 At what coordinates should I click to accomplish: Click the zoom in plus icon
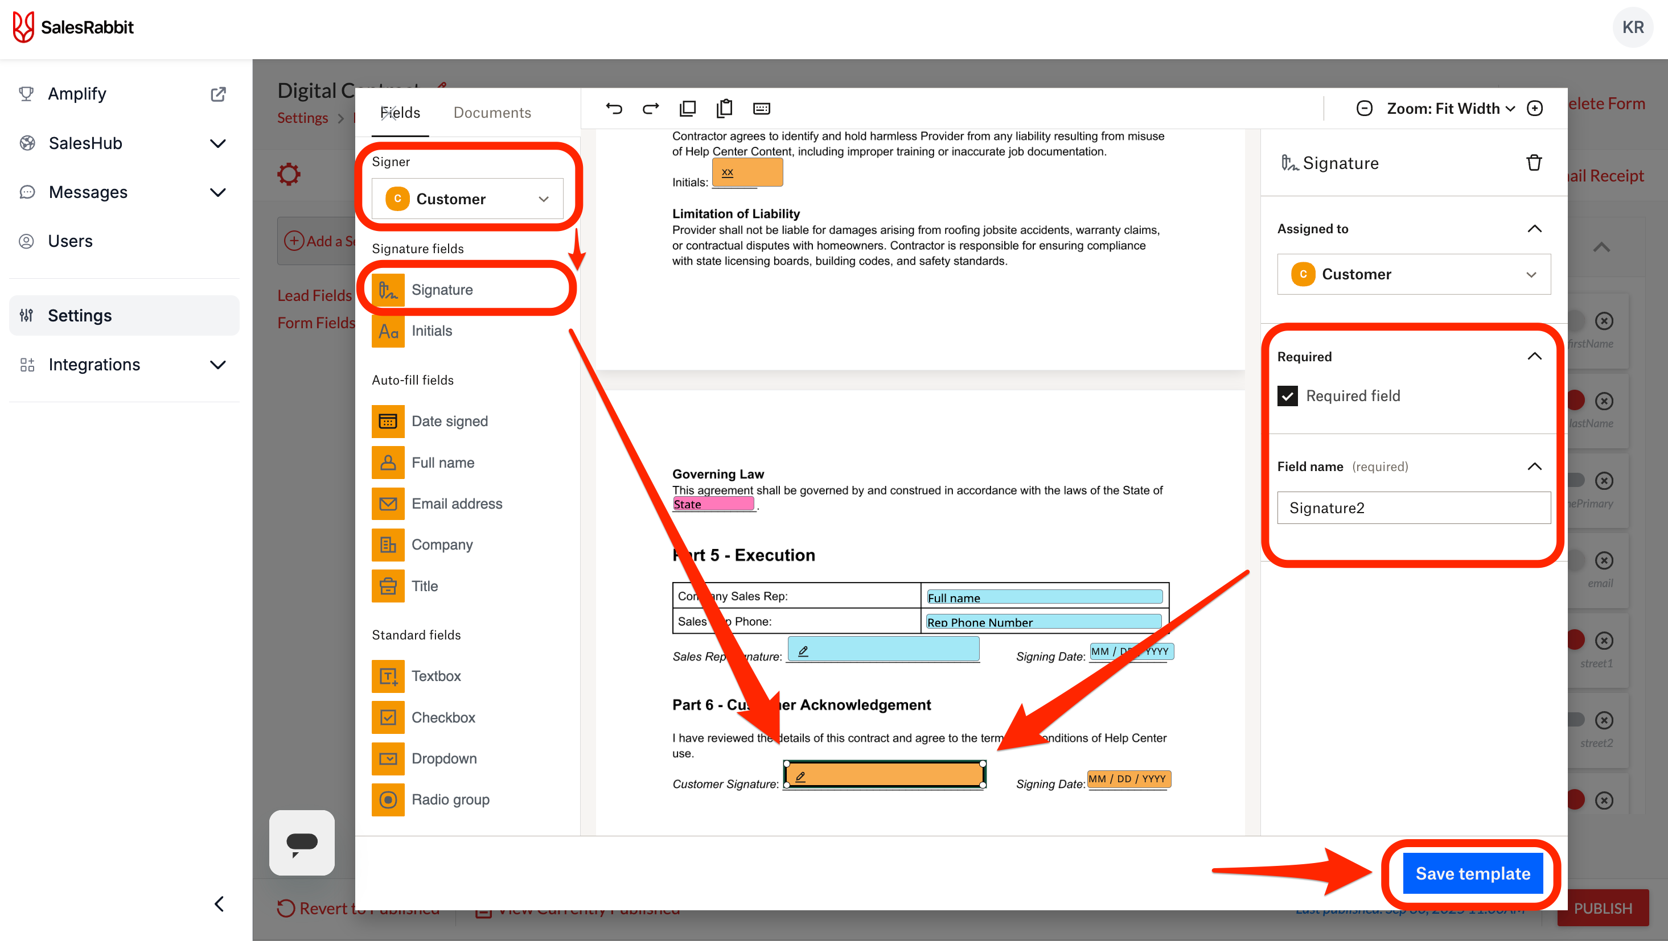click(x=1535, y=108)
